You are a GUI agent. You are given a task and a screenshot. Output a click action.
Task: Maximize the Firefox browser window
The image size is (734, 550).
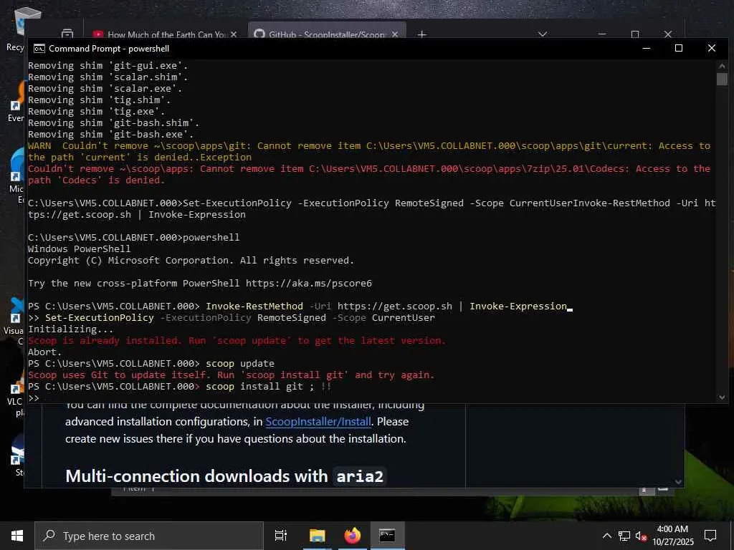click(635, 34)
